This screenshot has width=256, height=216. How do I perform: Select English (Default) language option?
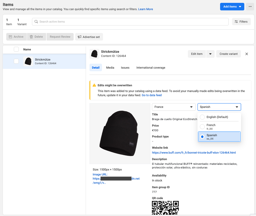[x=219, y=117]
